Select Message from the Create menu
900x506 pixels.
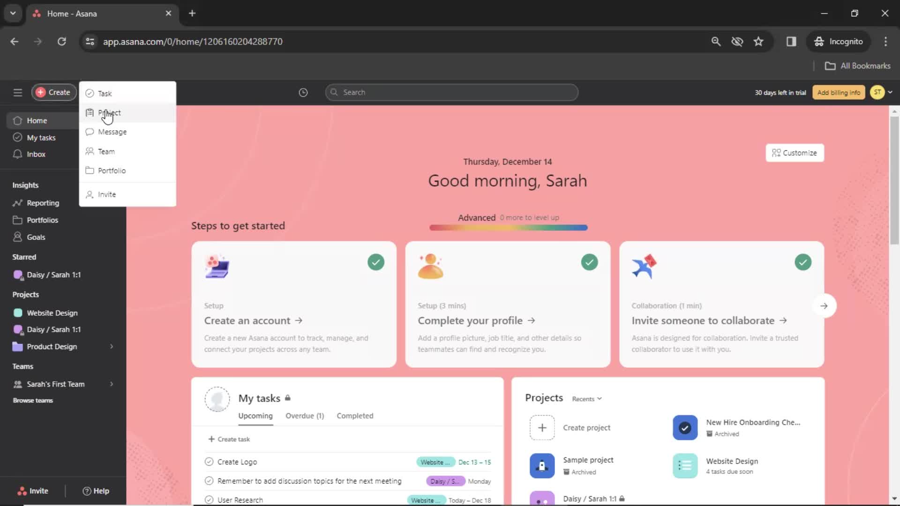(x=127, y=132)
